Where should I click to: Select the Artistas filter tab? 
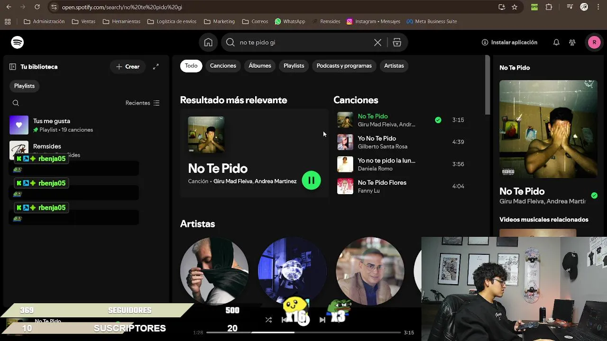394,66
